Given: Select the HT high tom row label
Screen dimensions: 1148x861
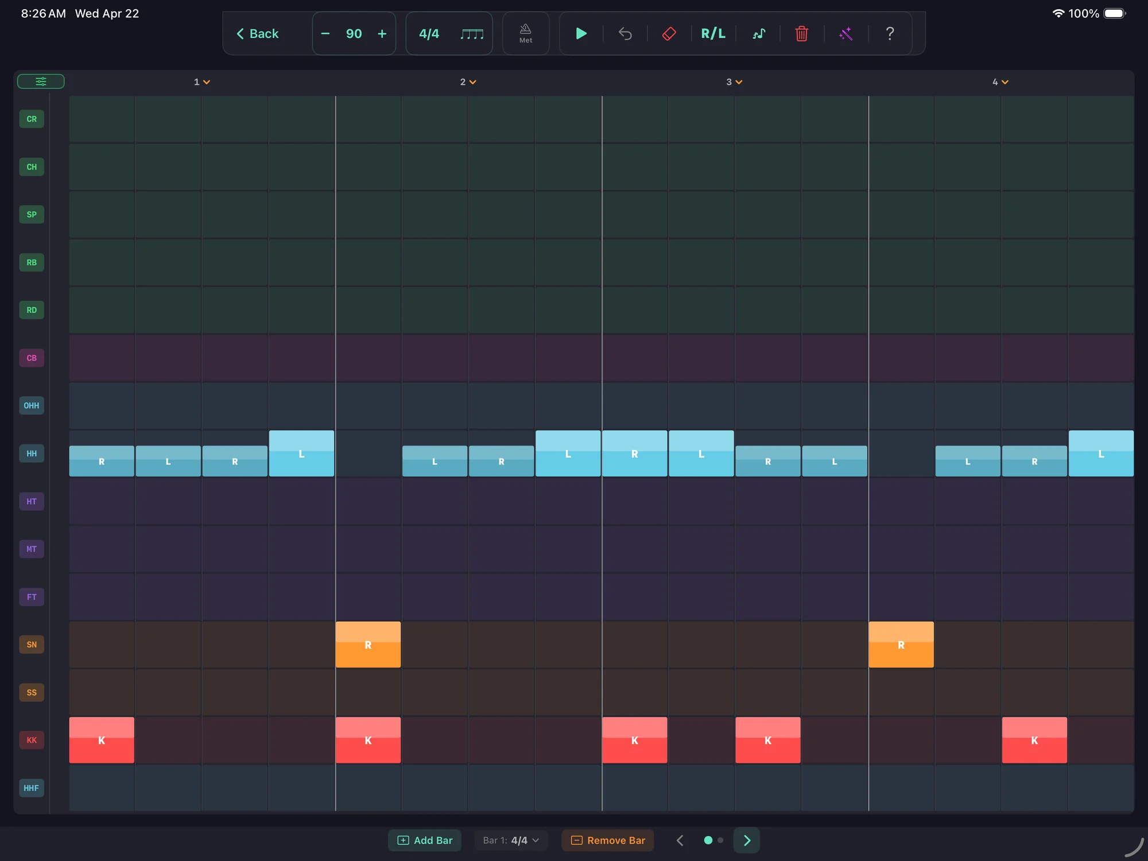Looking at the screenshot, I should 32,501.
